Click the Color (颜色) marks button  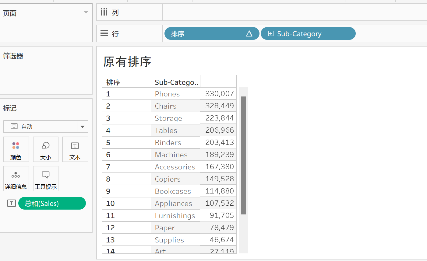[x=16, y=149]
